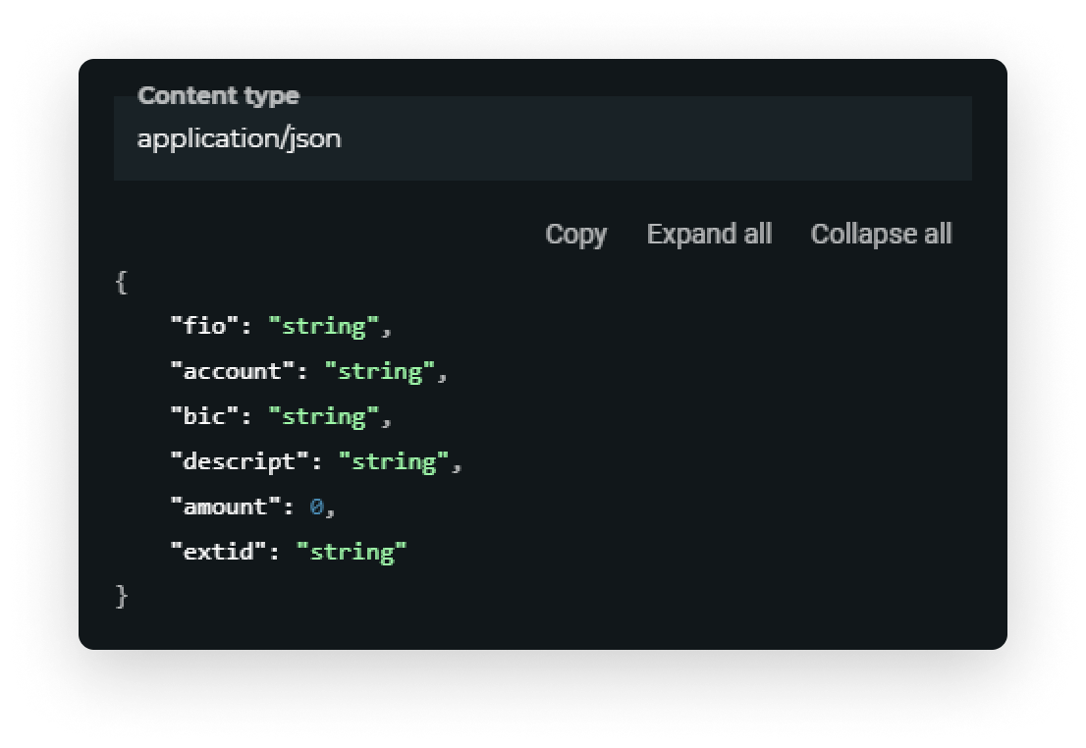
Task: Click the string value of bic
Action: [x=323, y=416]
